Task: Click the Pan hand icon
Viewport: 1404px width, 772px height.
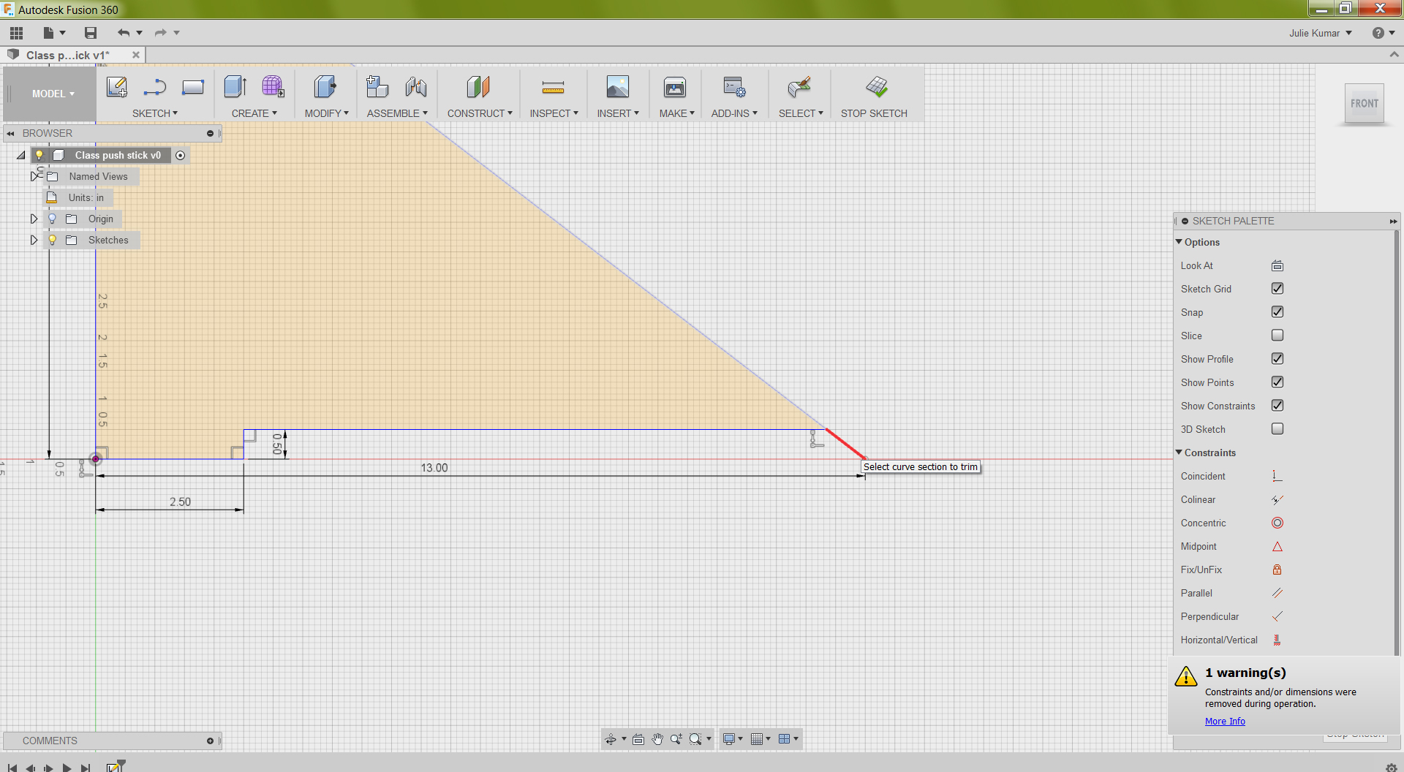Action: (x=657, y=739)
